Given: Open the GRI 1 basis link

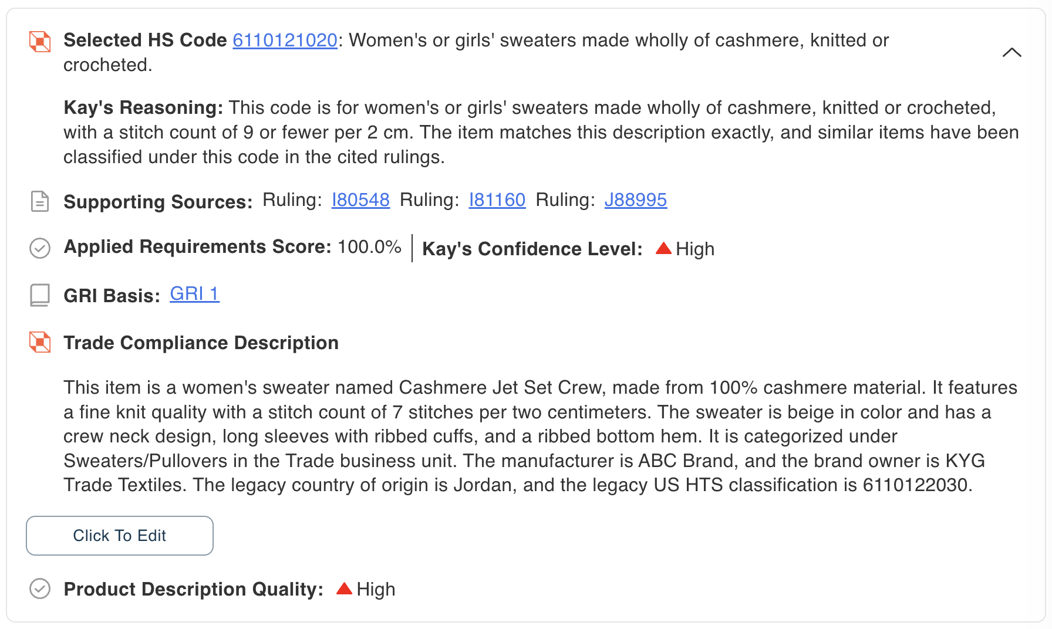Looking at the screenshot, I should click(x=195, y=293).
